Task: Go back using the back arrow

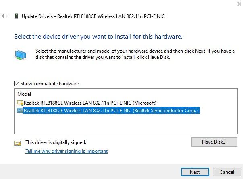Action: [4, 16]
